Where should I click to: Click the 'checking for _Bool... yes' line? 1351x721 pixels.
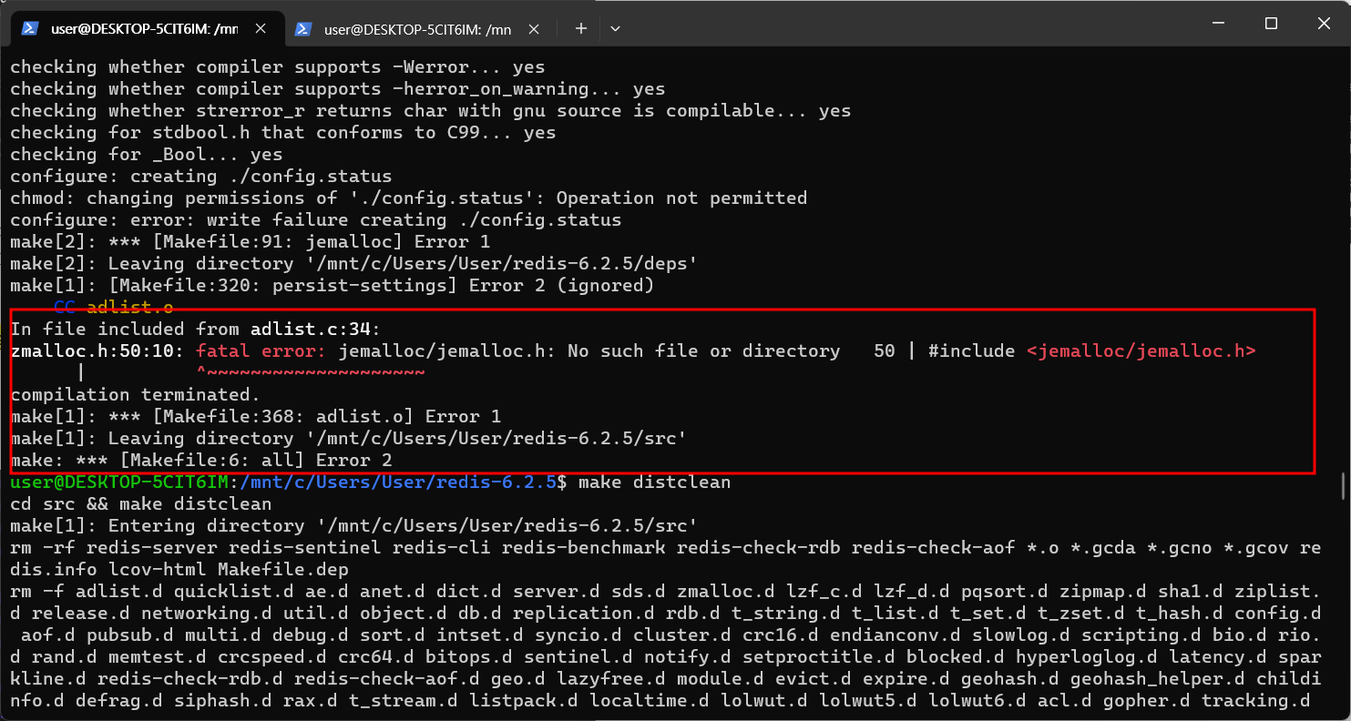click(147, 154)
